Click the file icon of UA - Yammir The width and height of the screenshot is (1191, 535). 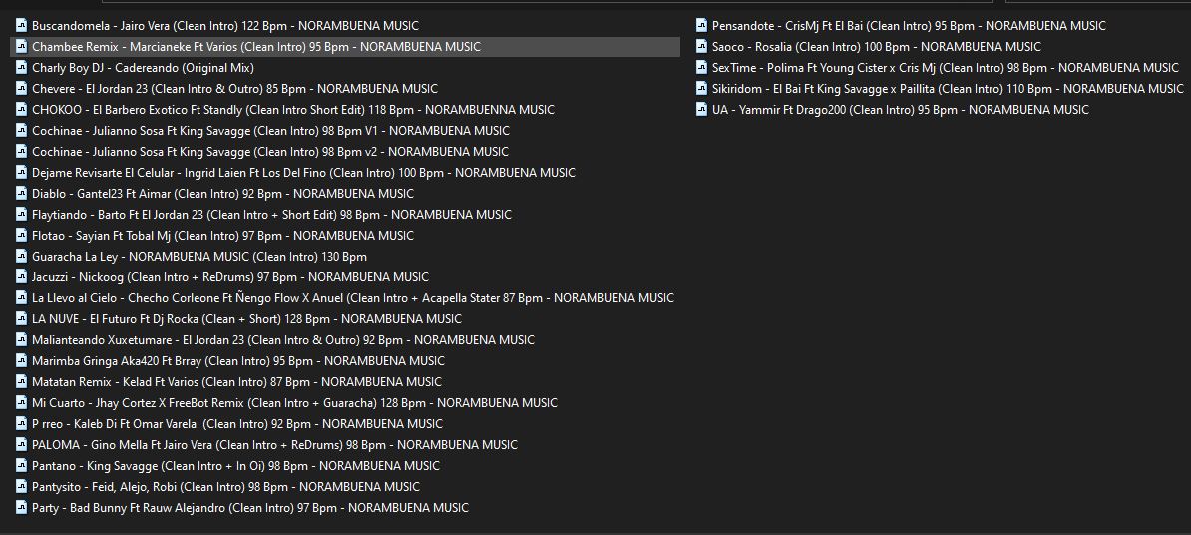click(702, 110)
